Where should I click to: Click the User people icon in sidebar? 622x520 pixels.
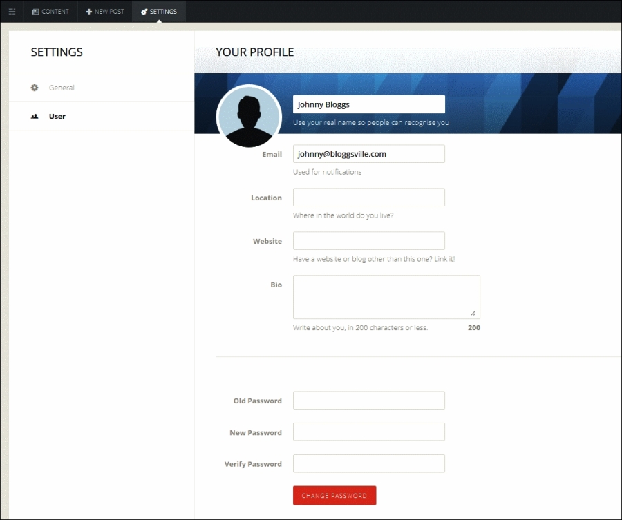(x=35, y=116)
